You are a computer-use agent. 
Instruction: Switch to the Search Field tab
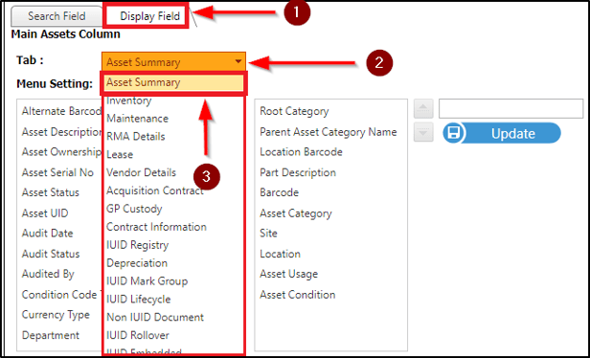[x=57, y=16]
